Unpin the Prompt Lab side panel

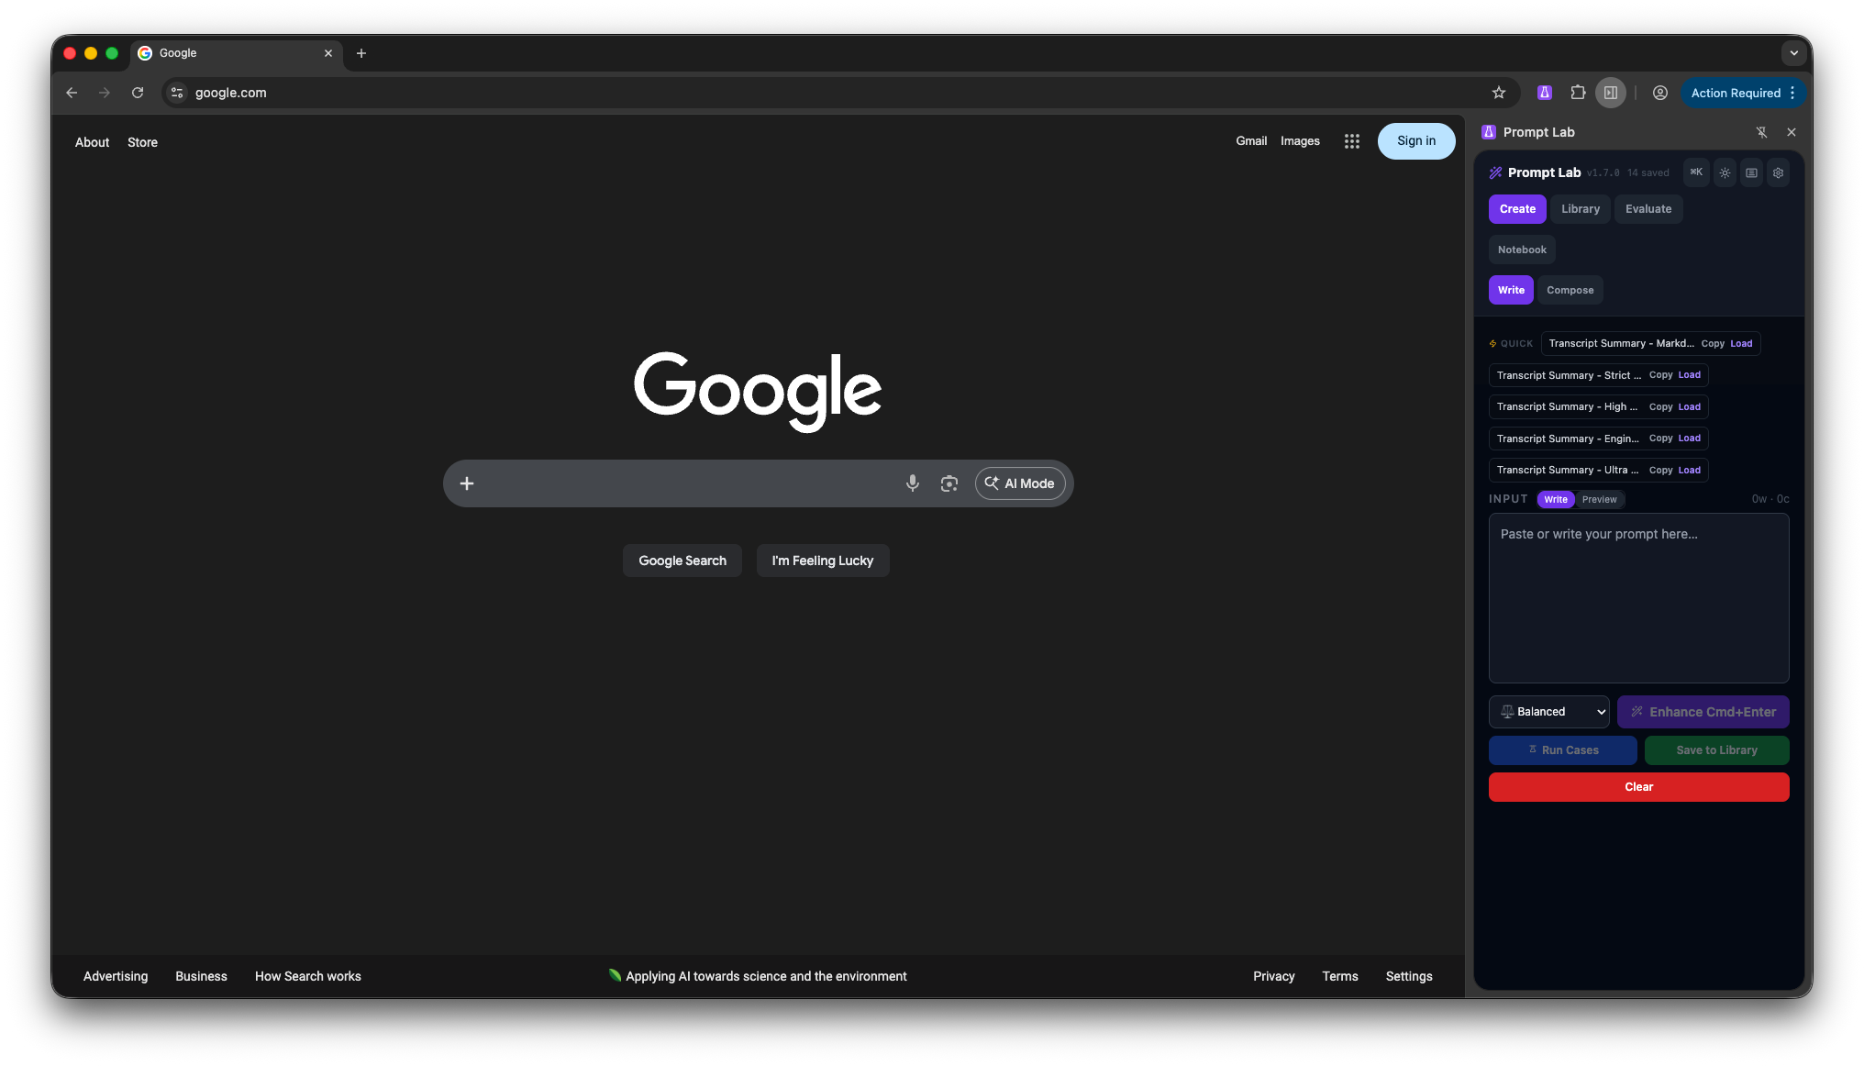(x=1762, y=132)
